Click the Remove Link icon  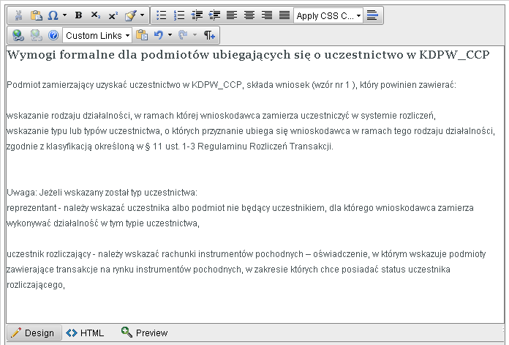(36, 35)
